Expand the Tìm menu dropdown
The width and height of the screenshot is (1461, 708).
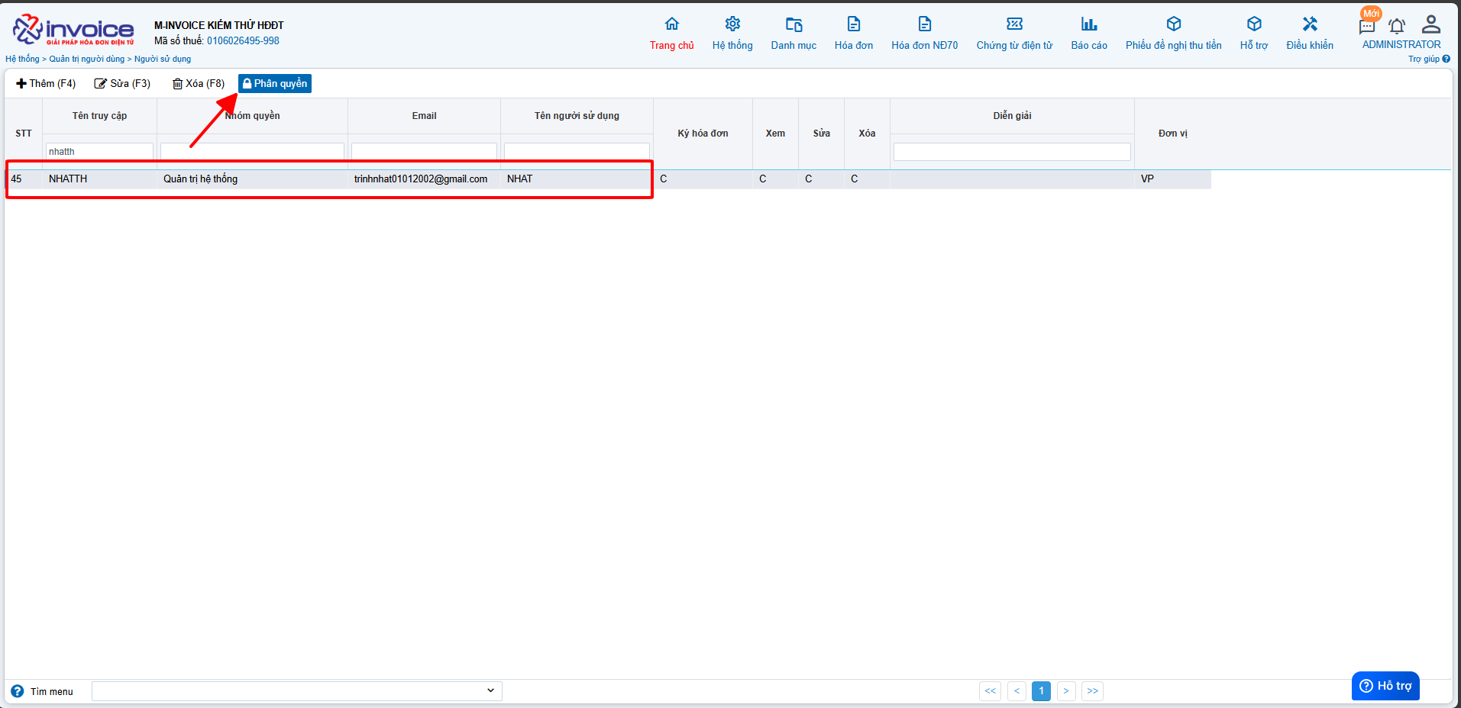[490, 690]
